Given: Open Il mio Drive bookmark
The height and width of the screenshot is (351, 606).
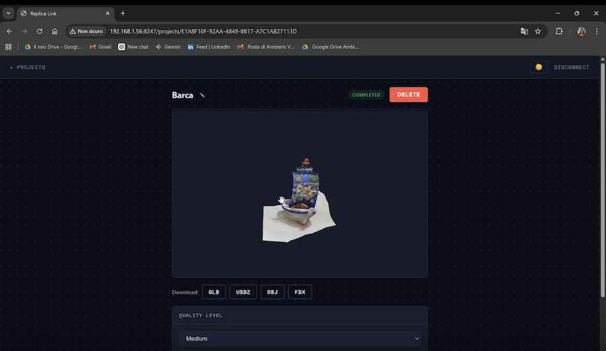Looking at the screenshot, I should (x=53, y=46).
